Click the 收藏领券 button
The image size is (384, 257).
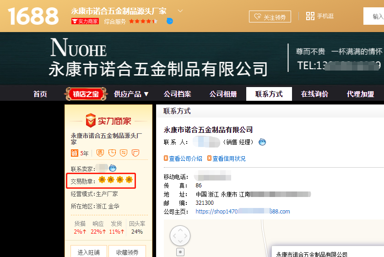[127, 252]
